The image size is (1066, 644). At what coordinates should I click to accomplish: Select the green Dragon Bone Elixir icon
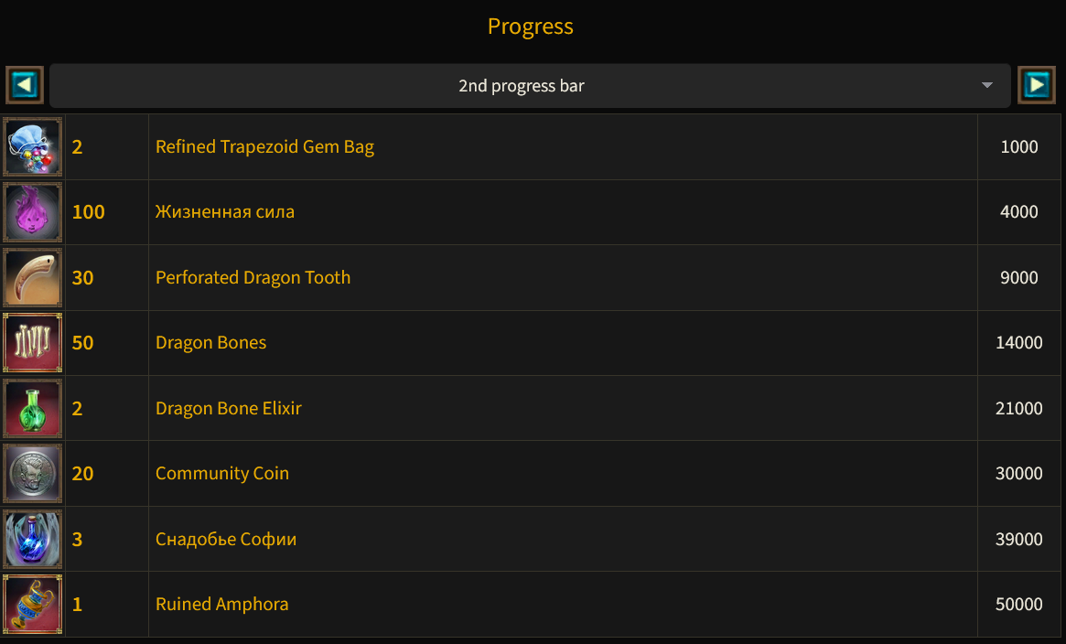tap(33, 408)
